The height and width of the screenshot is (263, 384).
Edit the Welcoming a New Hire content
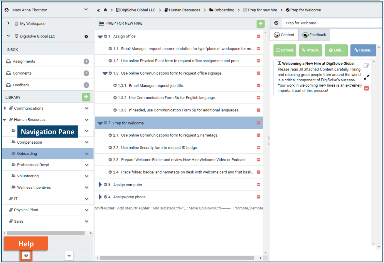coord(366,66)
